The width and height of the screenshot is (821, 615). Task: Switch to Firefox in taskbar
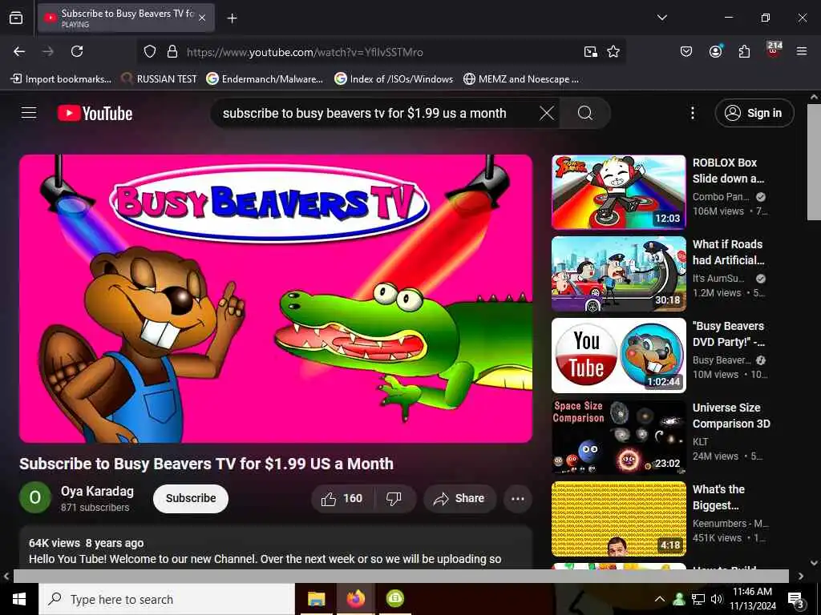tap(355, 599)
